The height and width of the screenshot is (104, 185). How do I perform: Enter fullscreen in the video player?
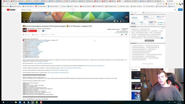coord(127,21)
